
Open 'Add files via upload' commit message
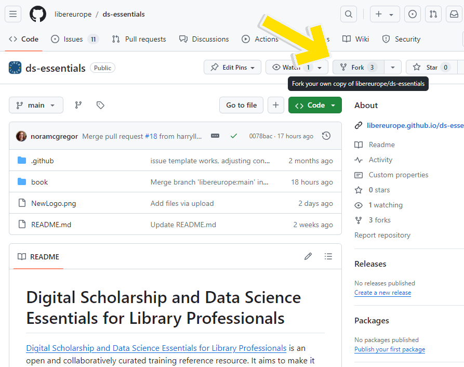pos(182,203)
